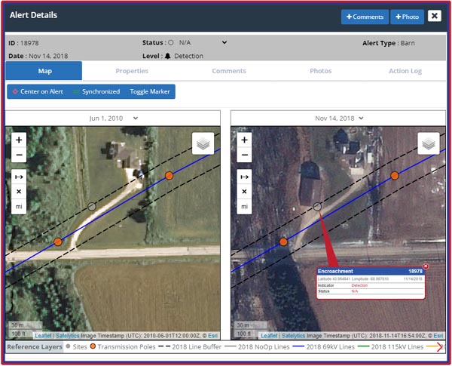
Task: Zoom in on the right 2018 map
Action: (x=244, y=140)
